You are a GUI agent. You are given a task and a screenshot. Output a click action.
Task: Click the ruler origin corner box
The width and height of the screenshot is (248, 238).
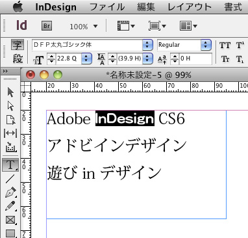coord(25,86)
